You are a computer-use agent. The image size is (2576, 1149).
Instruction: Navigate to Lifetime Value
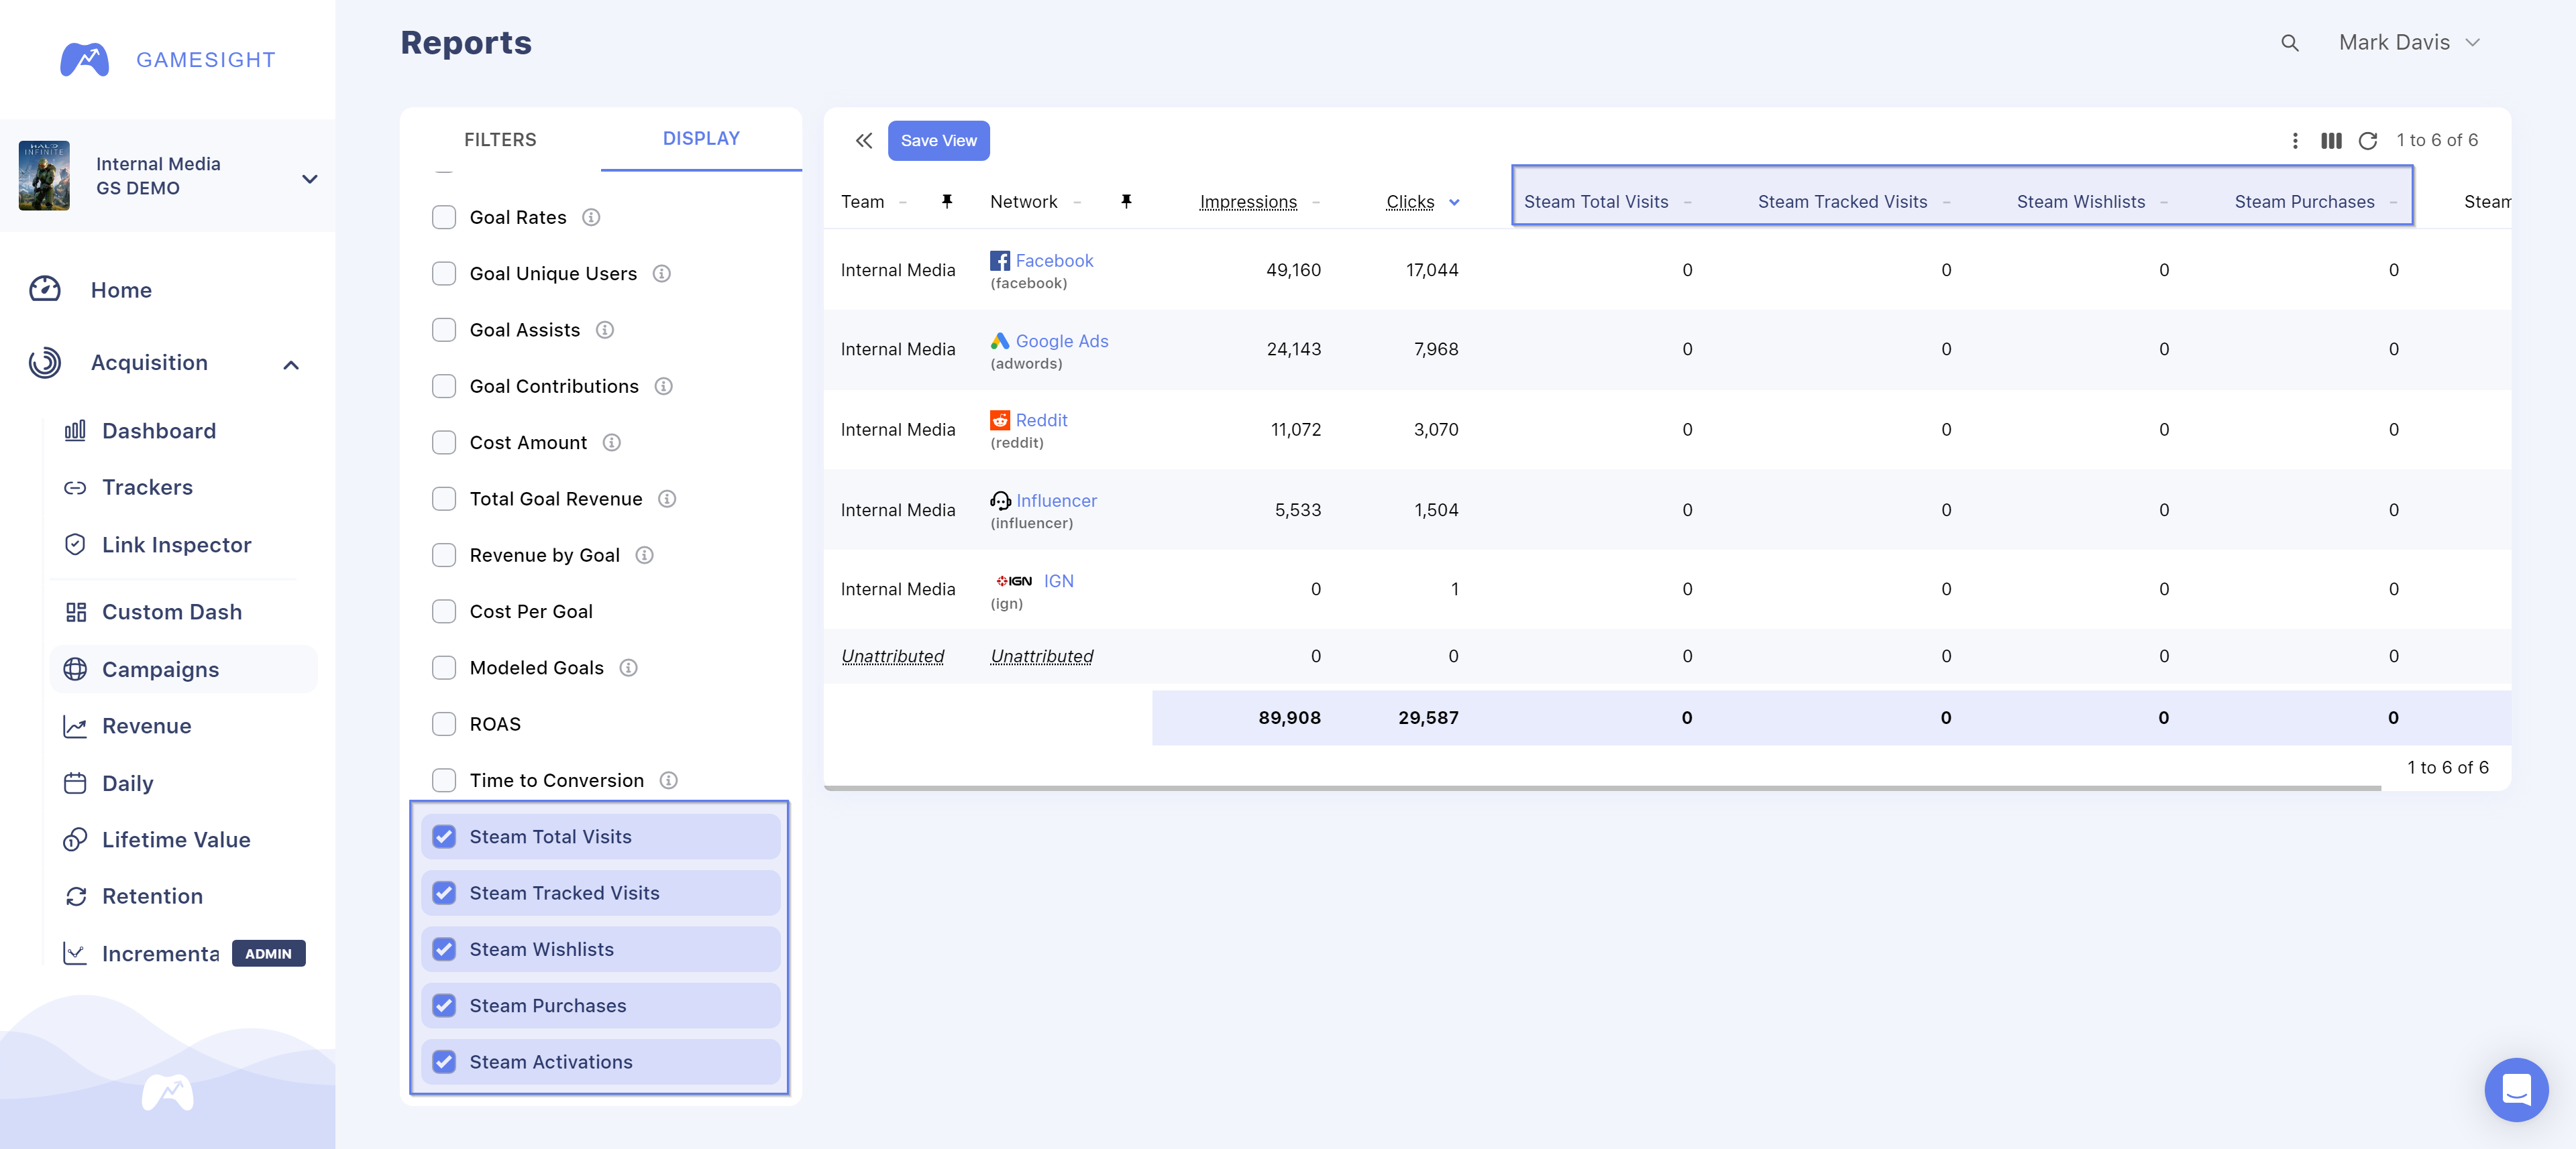pos(176,839)
